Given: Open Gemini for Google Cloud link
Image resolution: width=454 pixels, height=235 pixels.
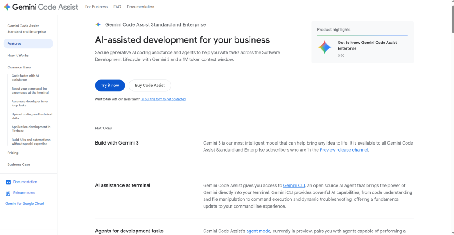Looking at the screenshot, I should 25,204.
